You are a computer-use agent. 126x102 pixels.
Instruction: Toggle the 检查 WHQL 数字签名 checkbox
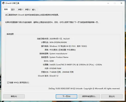pyautogui.click(x=8, y=83)
